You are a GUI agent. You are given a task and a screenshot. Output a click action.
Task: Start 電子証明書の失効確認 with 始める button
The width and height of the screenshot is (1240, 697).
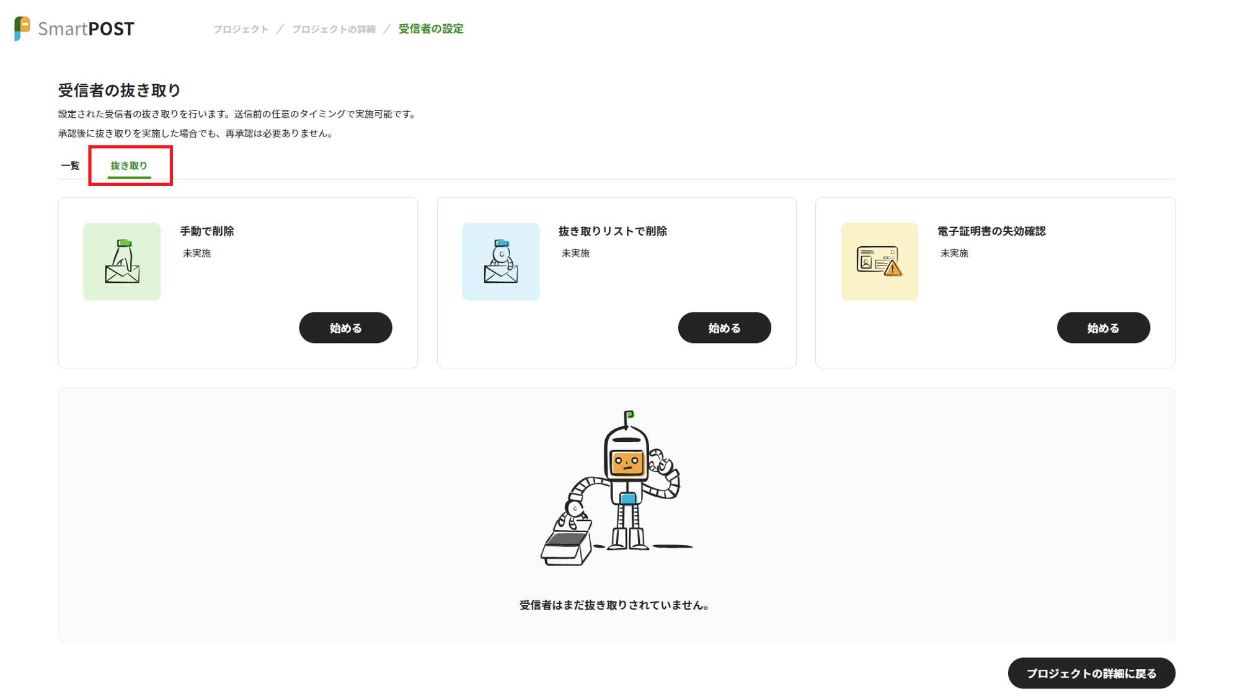(1103, 328)
